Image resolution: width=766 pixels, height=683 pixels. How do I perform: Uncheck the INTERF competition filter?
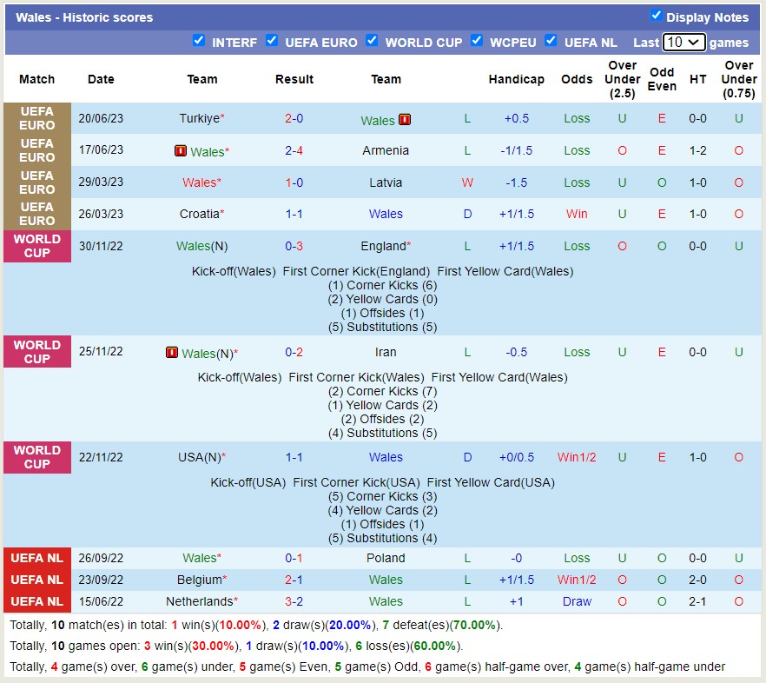click(x=199, y=41)
